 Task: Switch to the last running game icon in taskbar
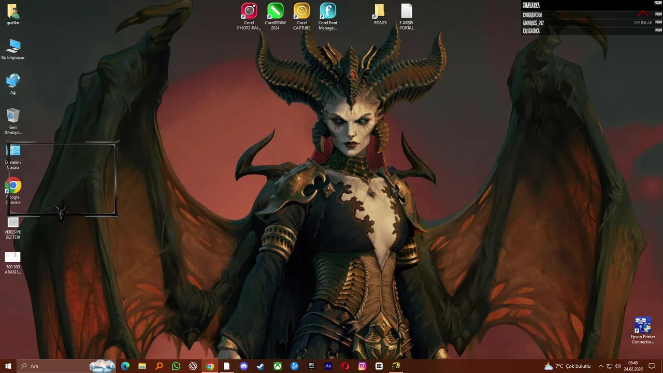point(396,366)
